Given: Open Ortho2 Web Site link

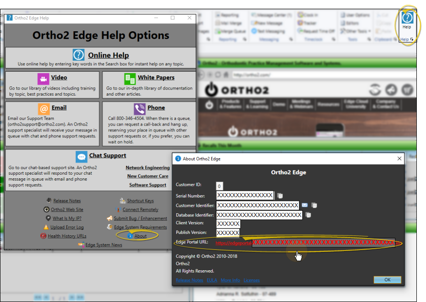Looking at the screenshot, I should pyautogui.click(x=67, y=210).
